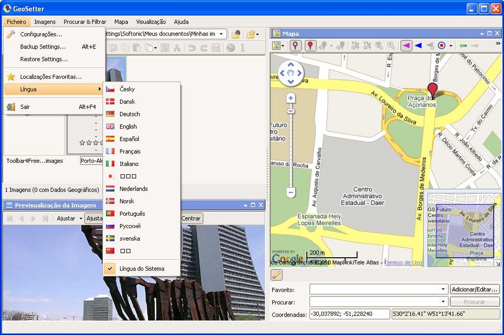Image resolution: width=504 pixels, height=335 pixels.
Task: Click the gray marker with left arrow icon
Action: tap(323, 46)
